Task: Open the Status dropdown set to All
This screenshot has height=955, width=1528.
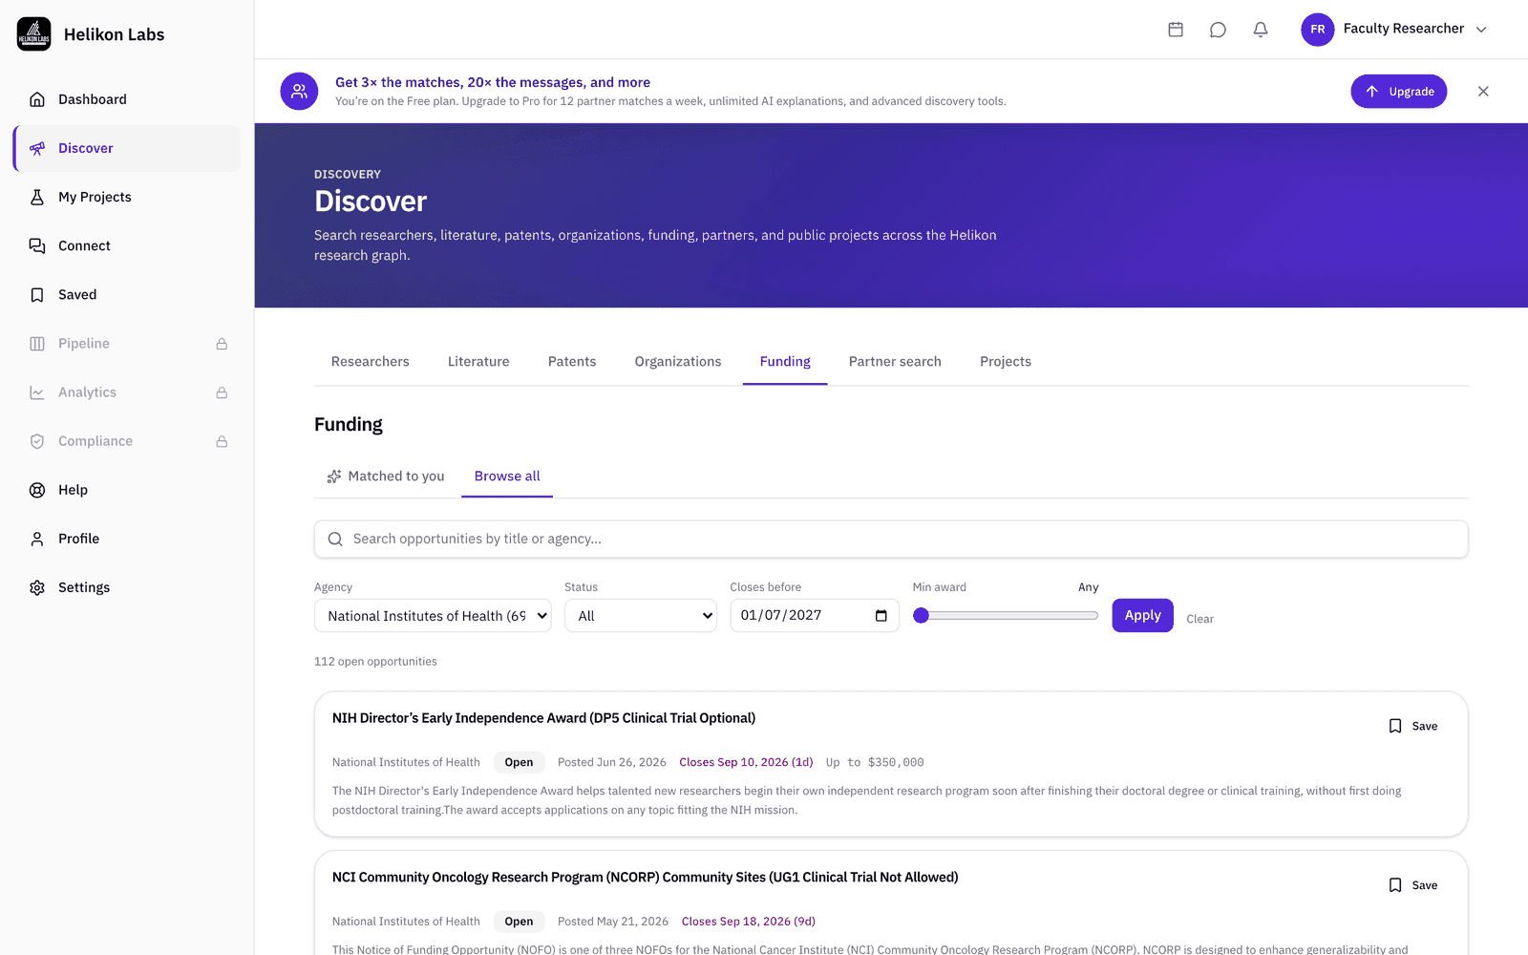Action: pos(641,616)
